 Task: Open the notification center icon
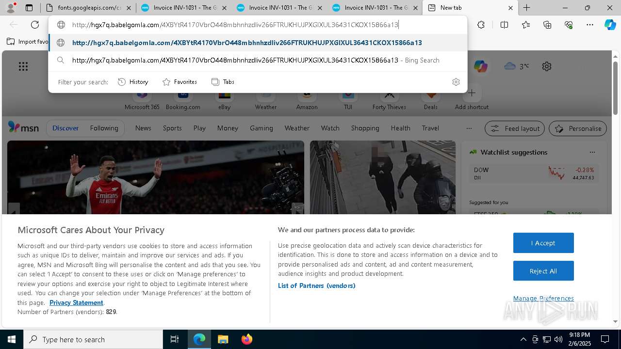605,339
